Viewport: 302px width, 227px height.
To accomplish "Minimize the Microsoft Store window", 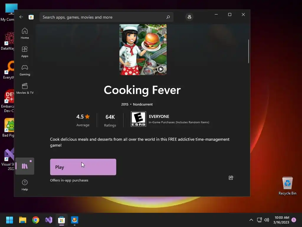I will point(216,14).
